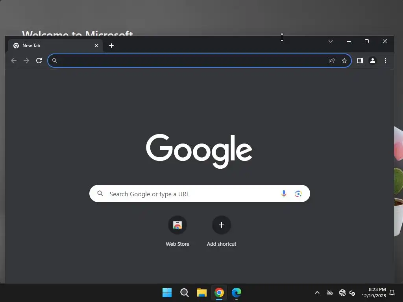Screen dimensions: 403x302
Task: Maximize the Chrome window
Action: click(x=367, y=41)
